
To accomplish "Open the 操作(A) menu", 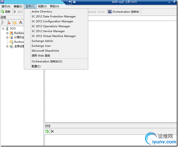I will 6,6.
